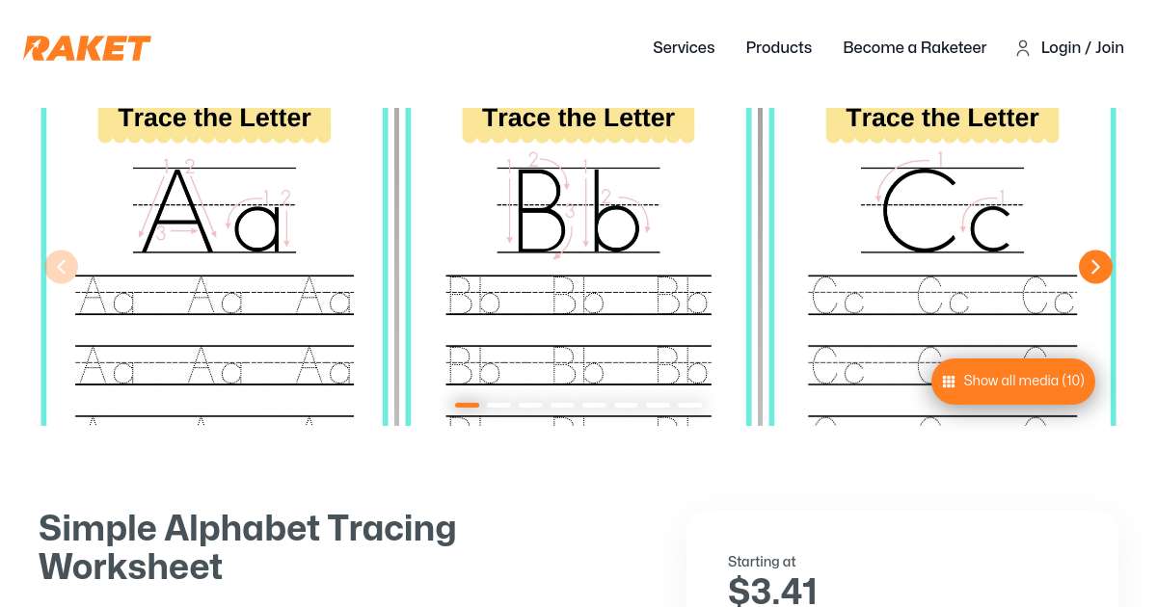Click the Starting at pricing panel
Viewport: 1157px width, 607px height.
click(901, 559)
